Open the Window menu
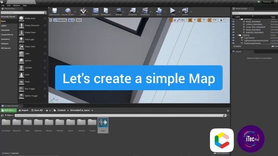278x156 pixels. pyautogui.click(x=17, y=6)
